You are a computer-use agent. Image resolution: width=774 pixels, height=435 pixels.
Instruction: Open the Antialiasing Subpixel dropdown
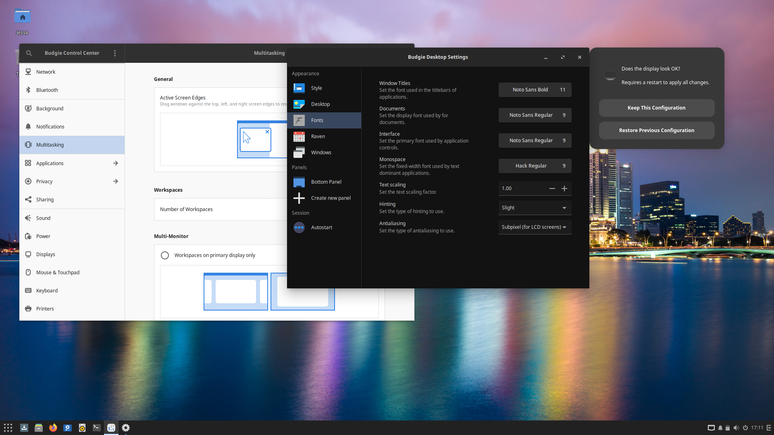(x=535, y=227)
